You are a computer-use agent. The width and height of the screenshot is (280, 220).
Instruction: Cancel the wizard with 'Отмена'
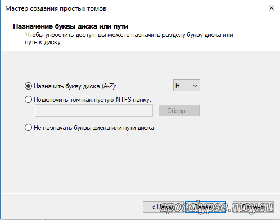(x=253, y=207)
